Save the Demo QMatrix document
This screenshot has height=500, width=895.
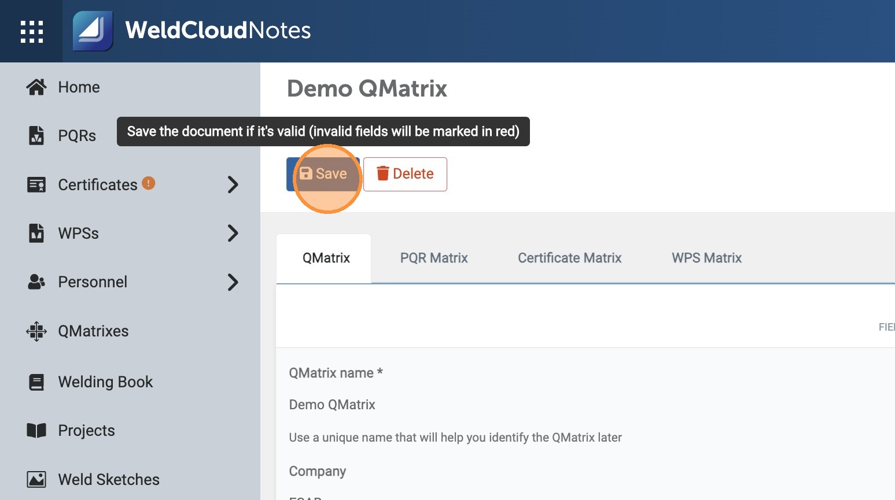click(323, 174)
